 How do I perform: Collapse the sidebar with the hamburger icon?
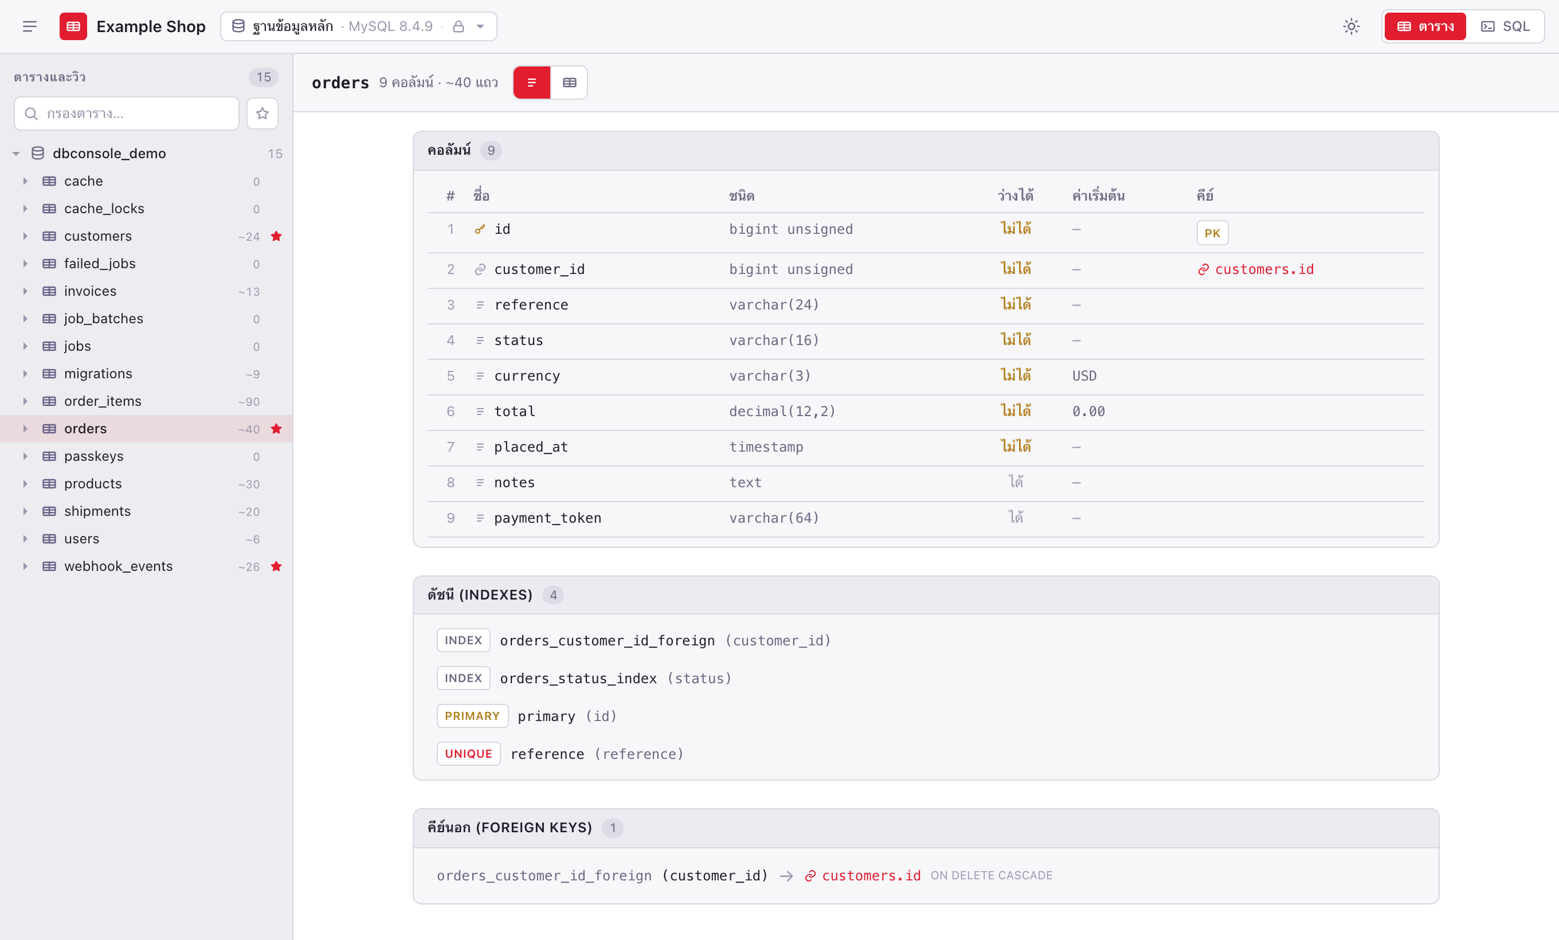(x=30, y=26)
